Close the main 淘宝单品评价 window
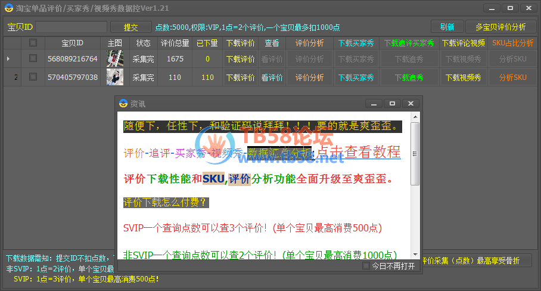 528,8
